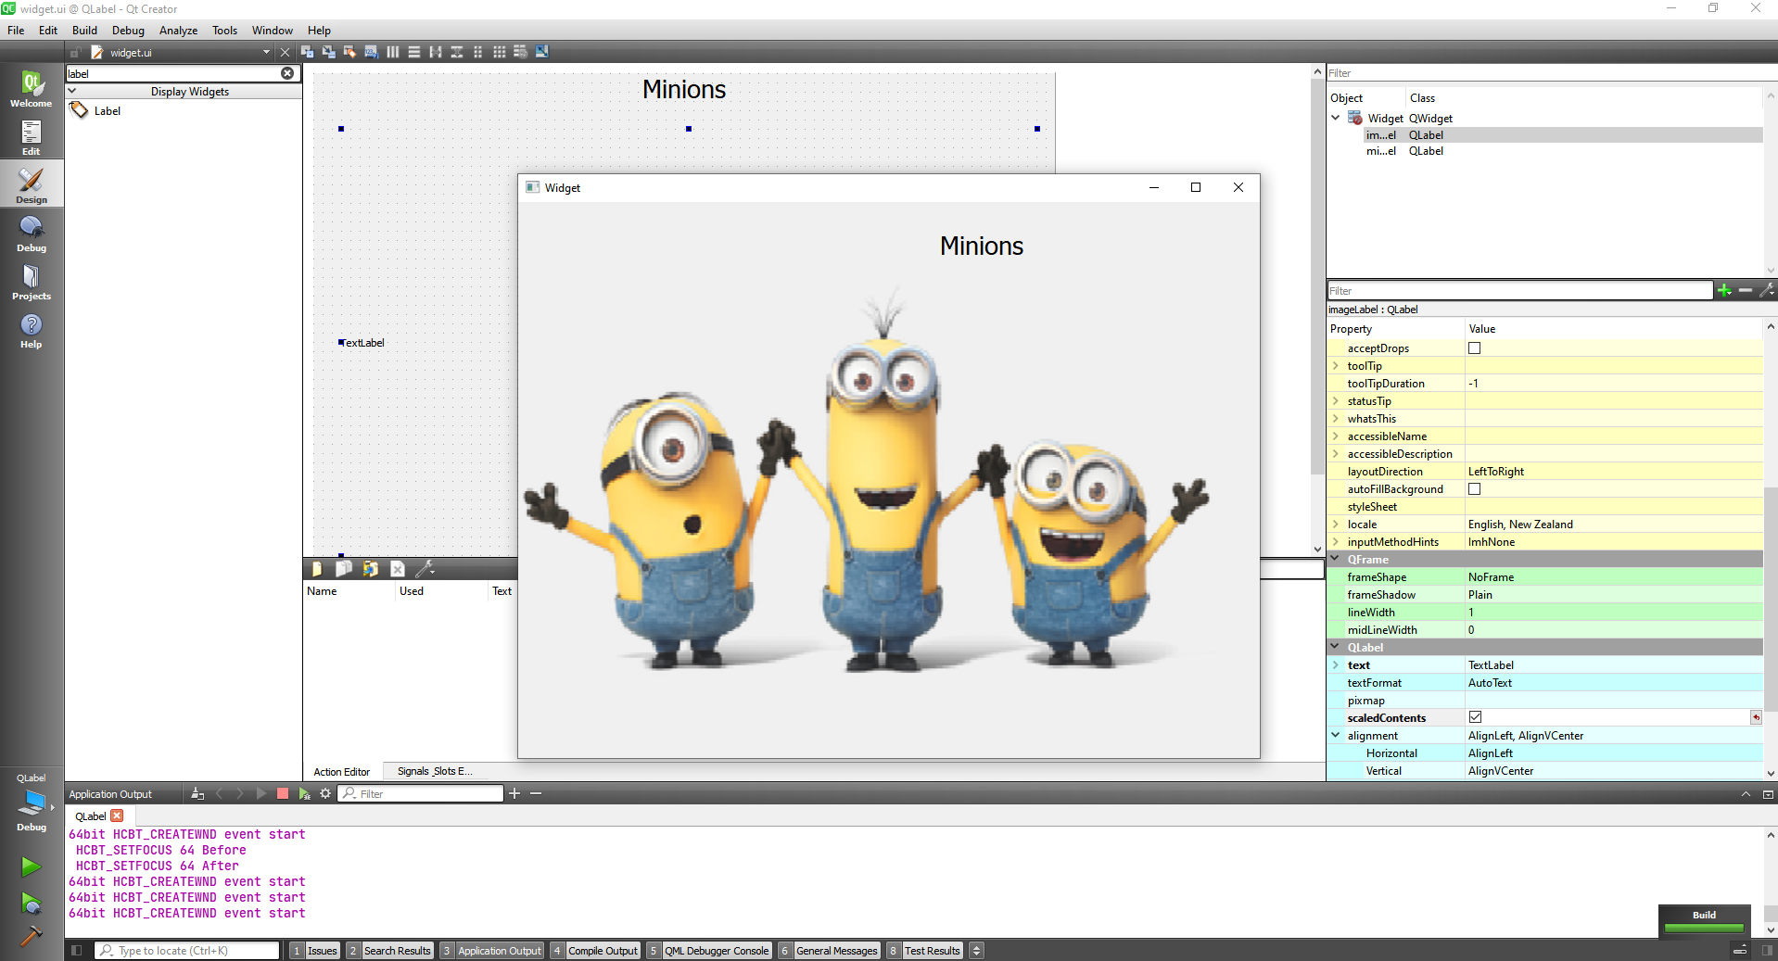Open the Welcome mode

coord(32,89)
